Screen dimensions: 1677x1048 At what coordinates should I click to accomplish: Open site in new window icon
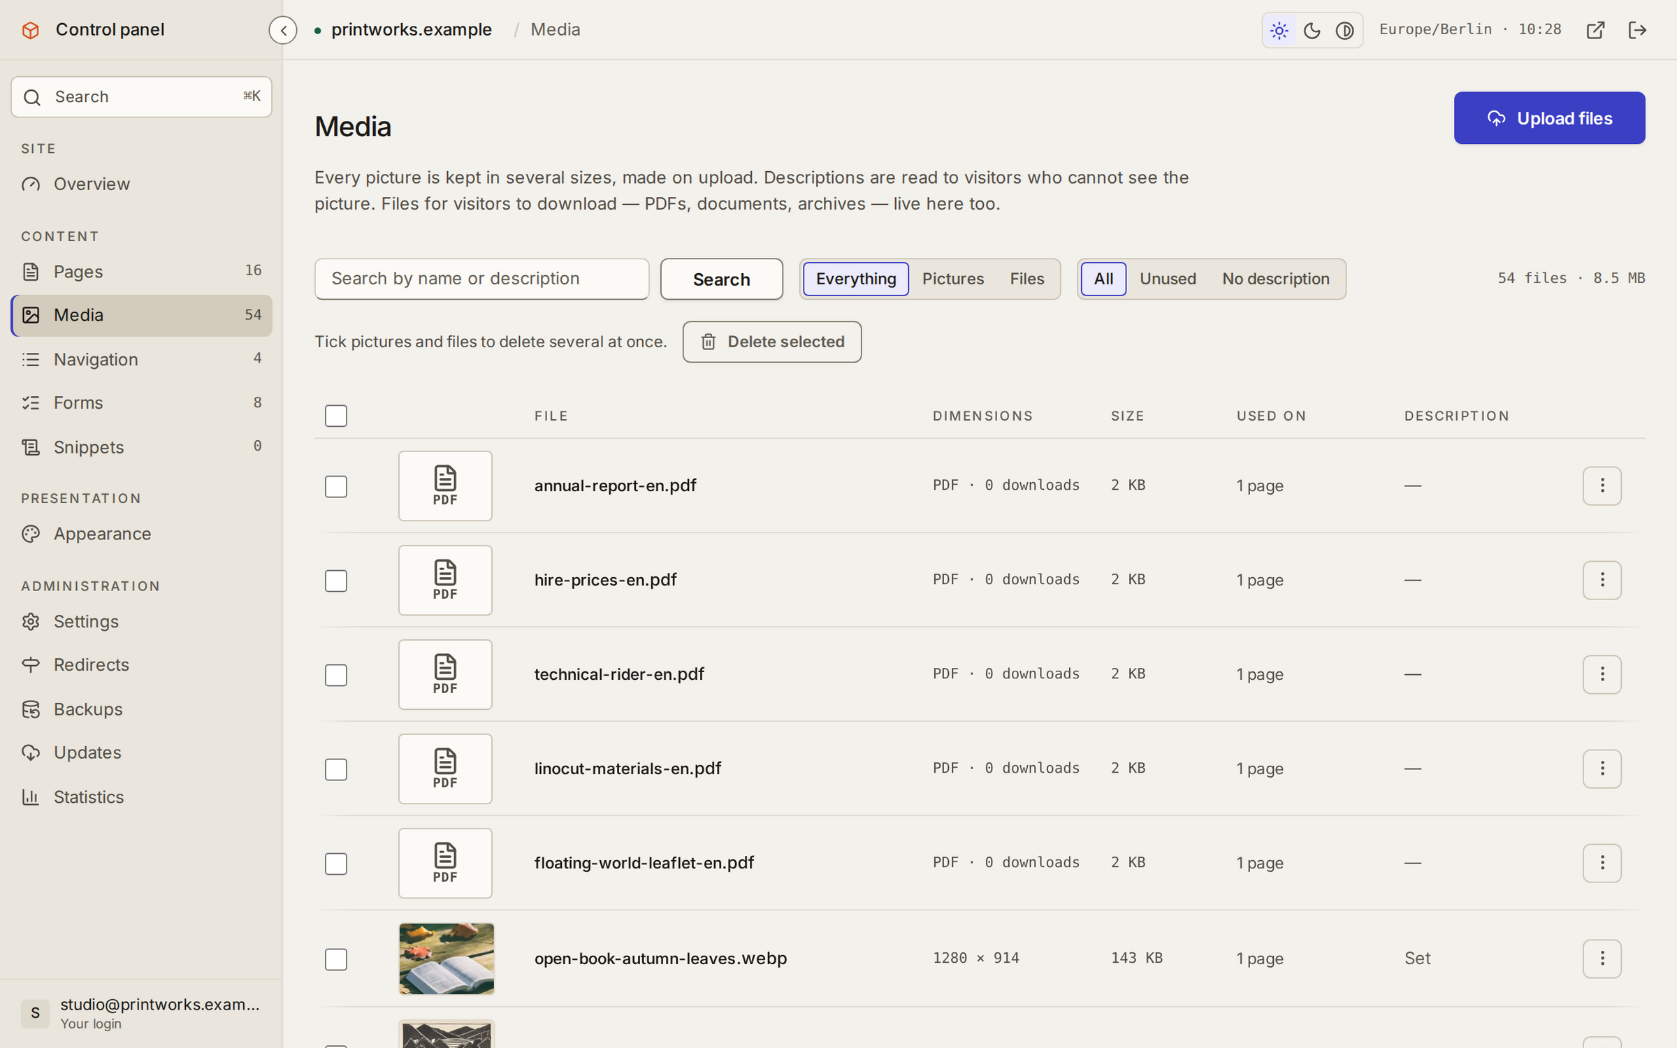1595,30
